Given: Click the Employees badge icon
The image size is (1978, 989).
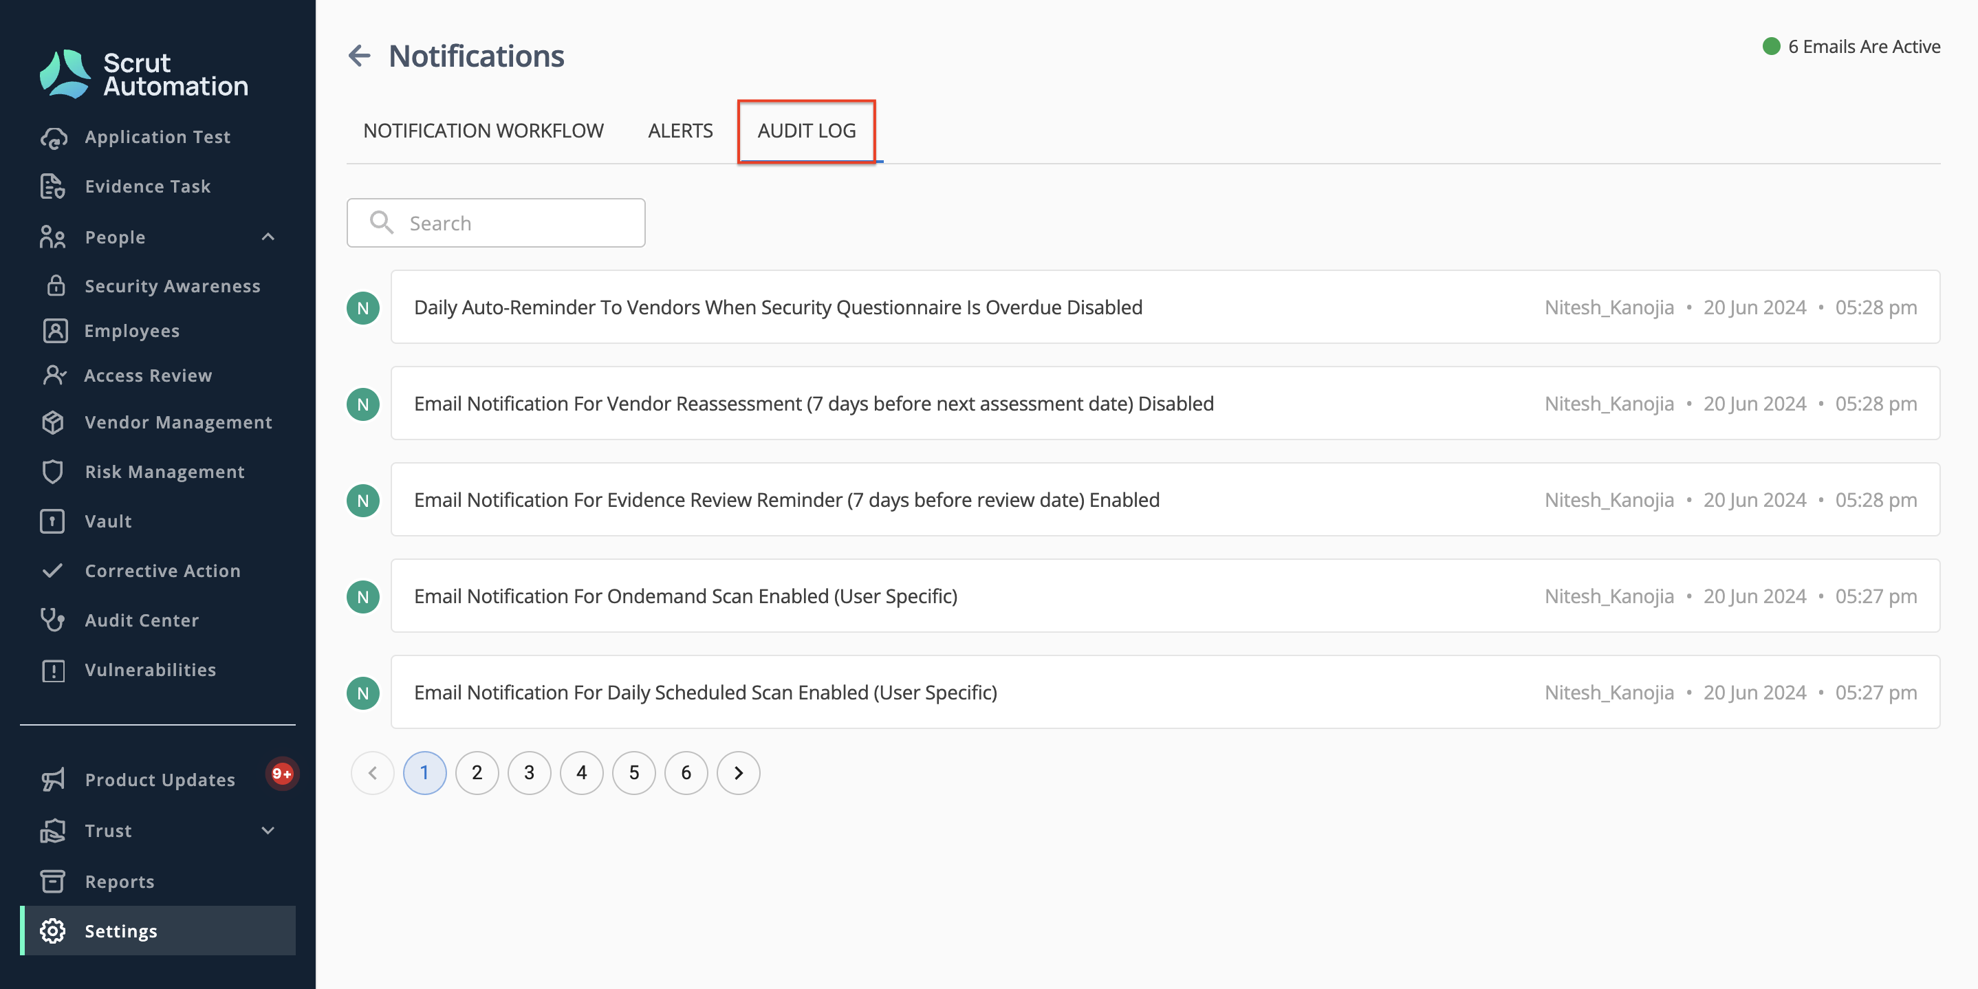Looking at the screenshot, I should pos(55,331).
